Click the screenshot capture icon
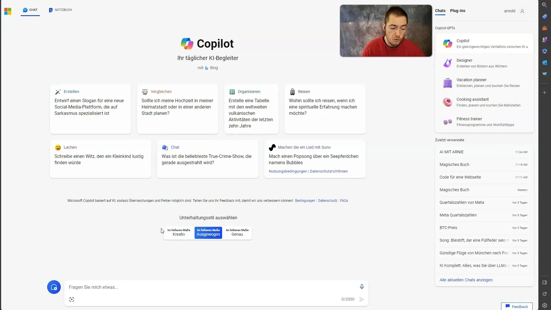The height and width of the screenshot is (310, 551). click(x=71, y=299)
